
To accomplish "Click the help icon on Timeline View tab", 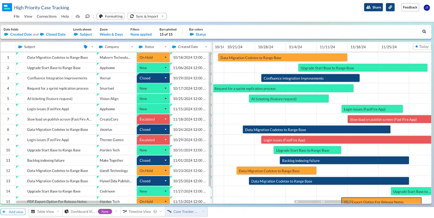I will click(155, 211).
